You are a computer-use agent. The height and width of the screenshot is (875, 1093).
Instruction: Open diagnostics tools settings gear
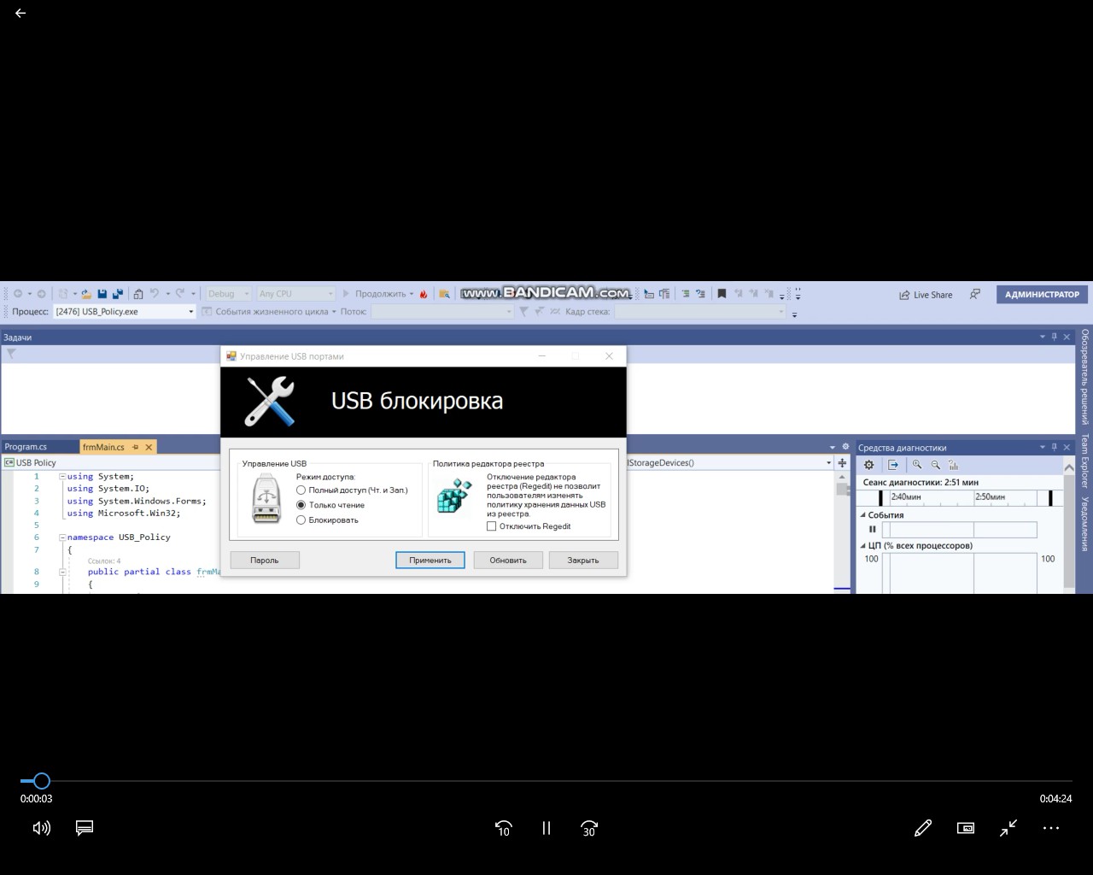point(868,465)
